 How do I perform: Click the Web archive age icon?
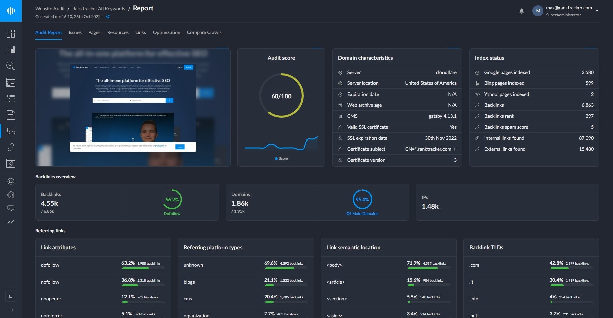click(x=340, y=105)
